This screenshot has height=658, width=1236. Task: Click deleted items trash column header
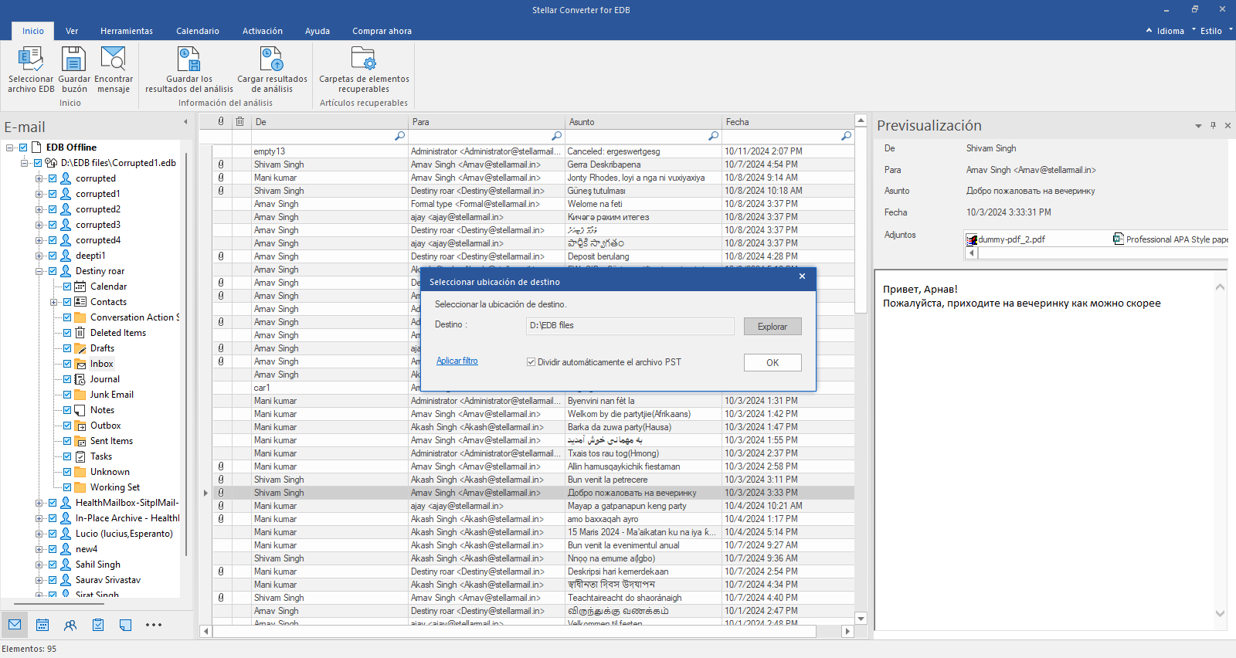pyautogui.click(x=240, y=122)
